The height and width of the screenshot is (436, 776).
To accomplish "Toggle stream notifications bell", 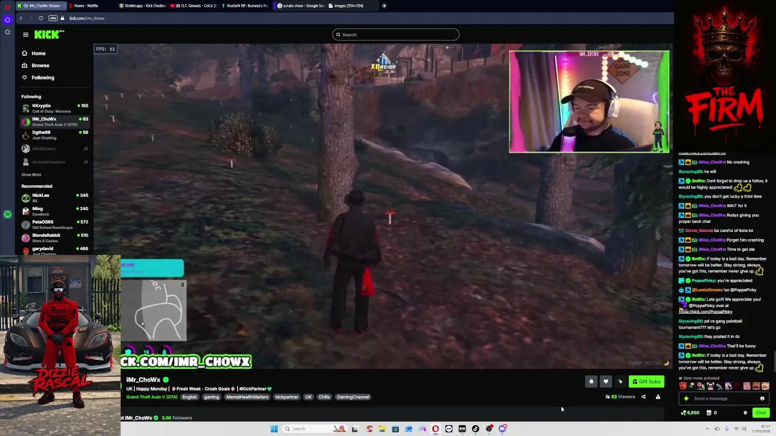I will click(x=591, y=381).
